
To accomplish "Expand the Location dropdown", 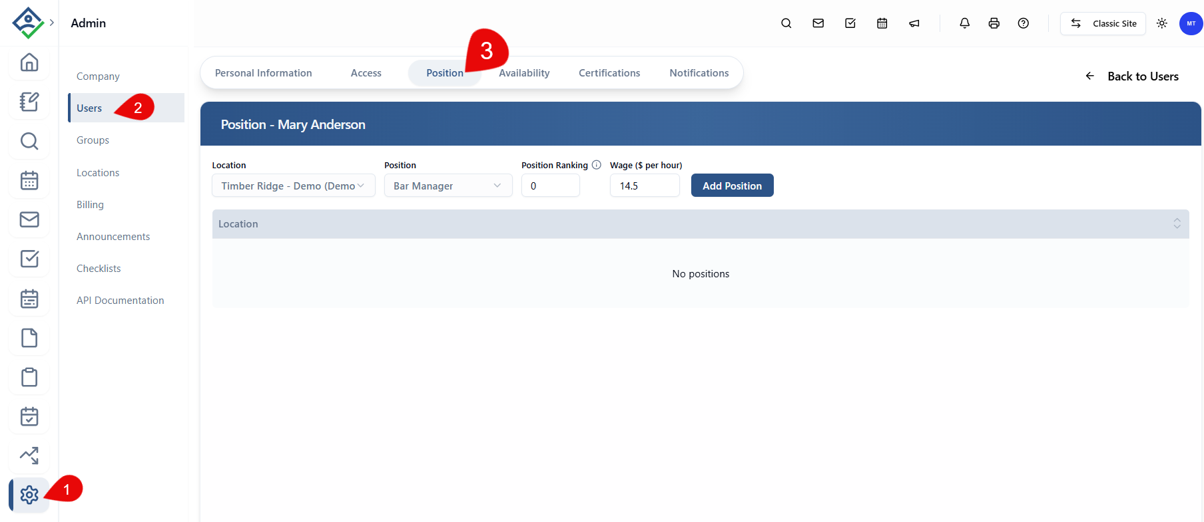I will [294, 186].
